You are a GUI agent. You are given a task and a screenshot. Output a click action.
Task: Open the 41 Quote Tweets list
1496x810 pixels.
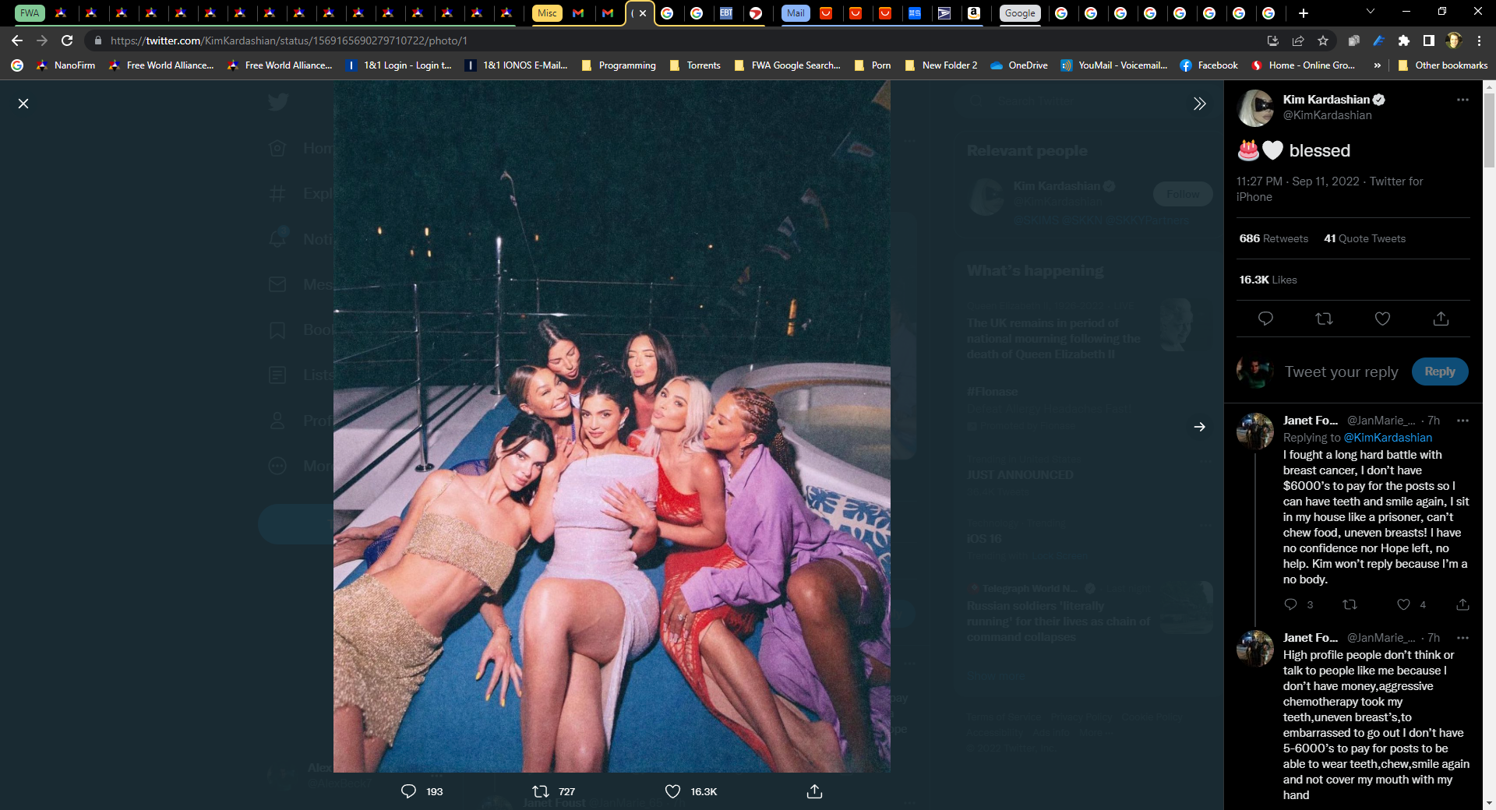tap(1364, 238)
